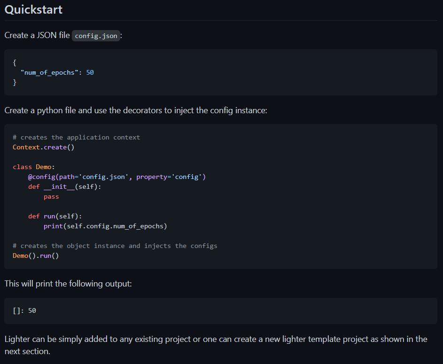Click the inline code config.json
The width and height of the screenshot is (443, 364).
(x=96, y=36)
